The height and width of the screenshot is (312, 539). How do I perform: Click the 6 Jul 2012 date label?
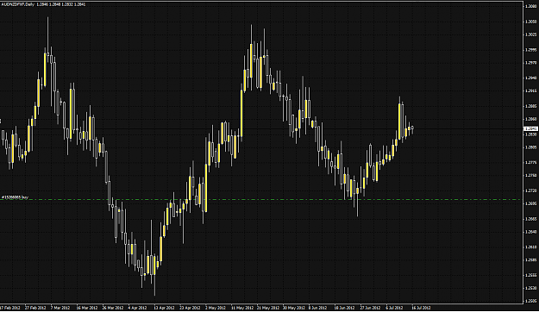tap(394, 308)
